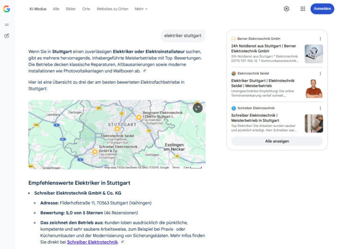Open 24h Notdienst aus Stuttgart result
Screen dimensions: 337x249
(x=264, y=49)
